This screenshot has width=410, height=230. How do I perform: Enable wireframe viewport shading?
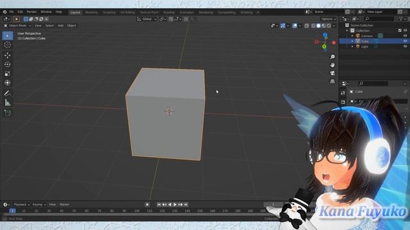tap(313, 26)
